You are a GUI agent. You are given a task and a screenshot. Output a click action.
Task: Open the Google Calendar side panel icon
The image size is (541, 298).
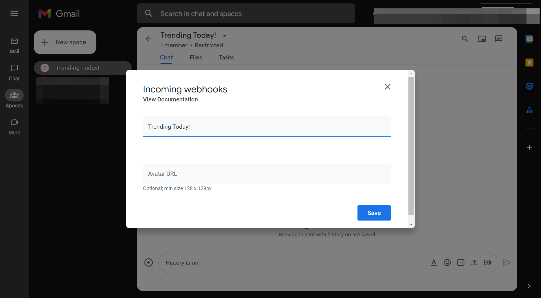click(x=529, y=39)
